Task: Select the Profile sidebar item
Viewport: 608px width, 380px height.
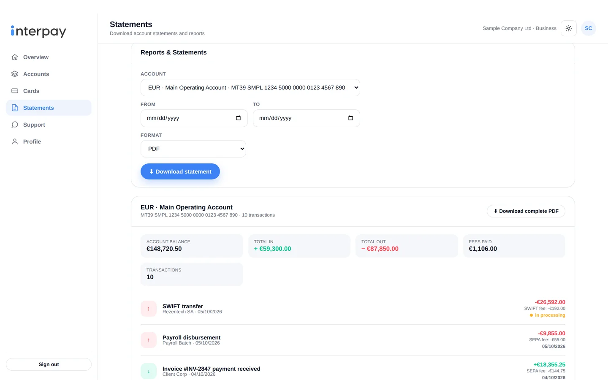Action: tap(49, 141)
